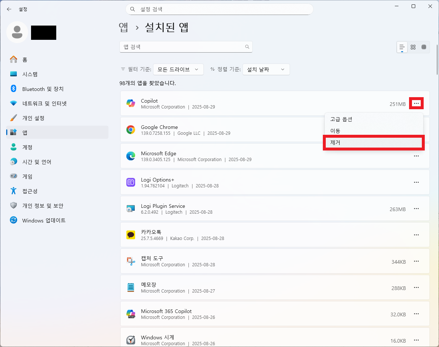
Task: Click the 앱 breadcrumb link
Action: pyautogui.click(x=123, y=27)
